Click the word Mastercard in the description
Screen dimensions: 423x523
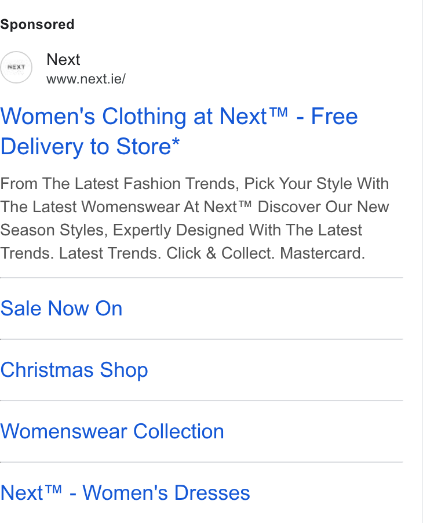(322, 253)
